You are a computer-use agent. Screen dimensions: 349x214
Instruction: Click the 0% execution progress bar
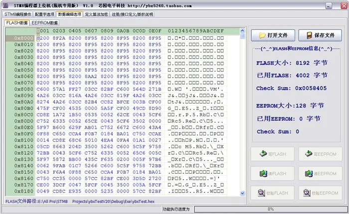coord(271,209)
